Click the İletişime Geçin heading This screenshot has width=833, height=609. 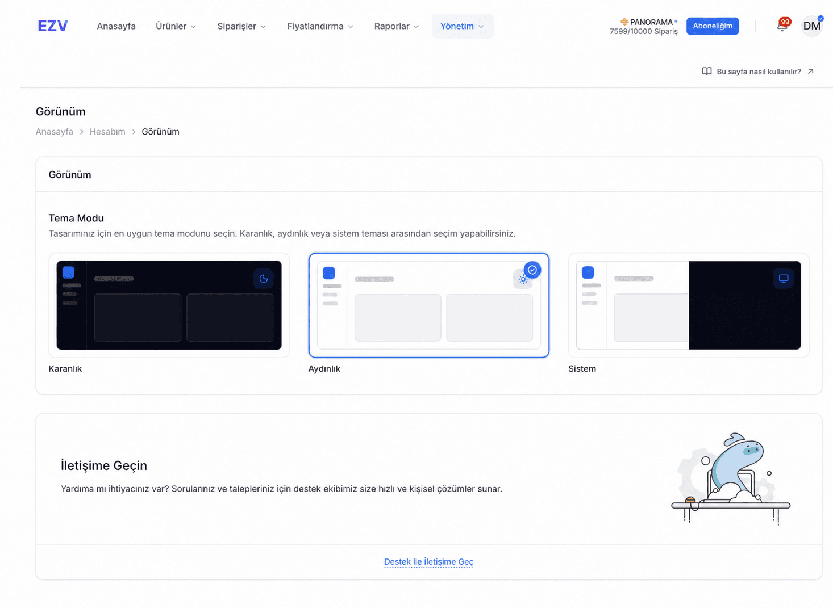pyautogui.click(x=104, y=465)
